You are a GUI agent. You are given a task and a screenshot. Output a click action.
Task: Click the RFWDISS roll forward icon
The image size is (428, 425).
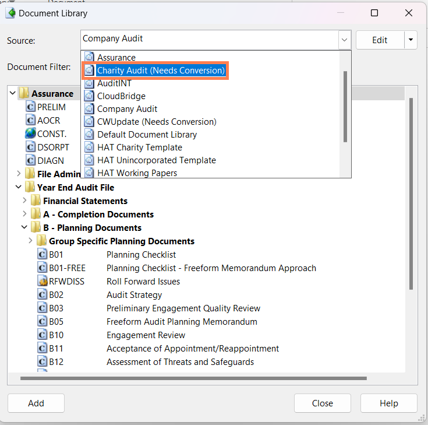42,281
